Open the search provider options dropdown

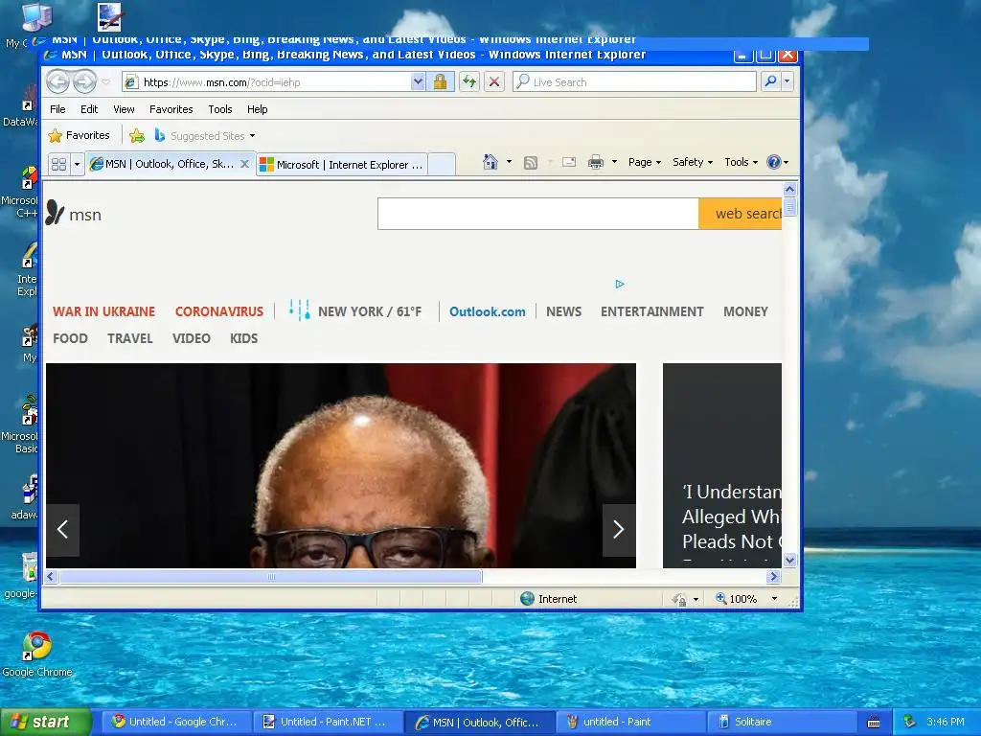pos(787,81)
